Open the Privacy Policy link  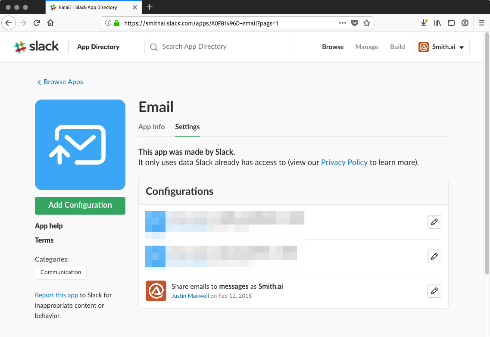(x=344, y=162)
